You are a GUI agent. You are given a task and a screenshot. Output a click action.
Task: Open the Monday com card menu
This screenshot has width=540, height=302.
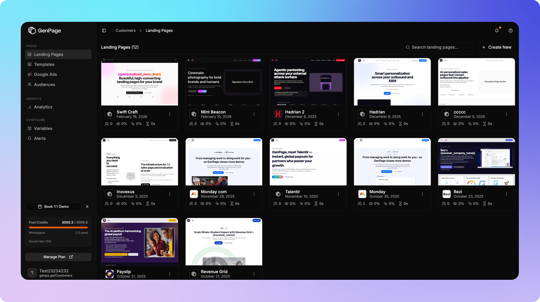point(254,194)
